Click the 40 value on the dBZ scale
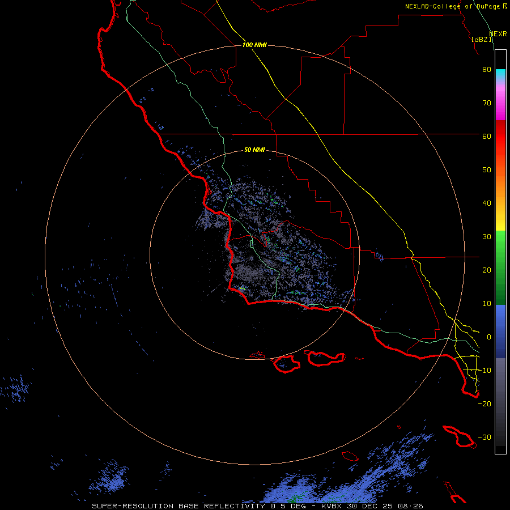 pos(487,203)
